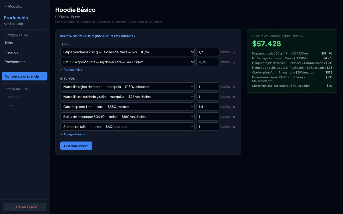The width and height of the screenshot is (343, 214).
Task: Edit quantity for Marquilla de cuidado y talla
Action: point(208,97)
